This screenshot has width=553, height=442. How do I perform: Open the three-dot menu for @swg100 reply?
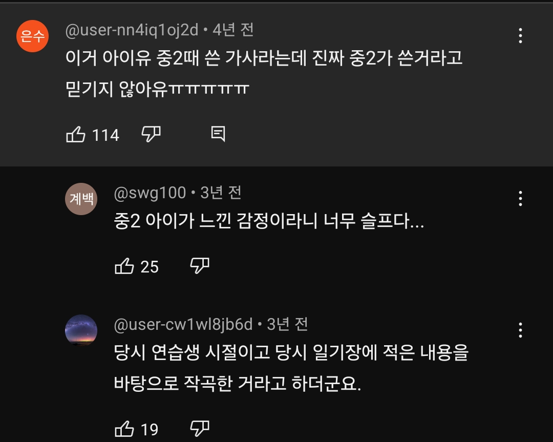point(520,198)
